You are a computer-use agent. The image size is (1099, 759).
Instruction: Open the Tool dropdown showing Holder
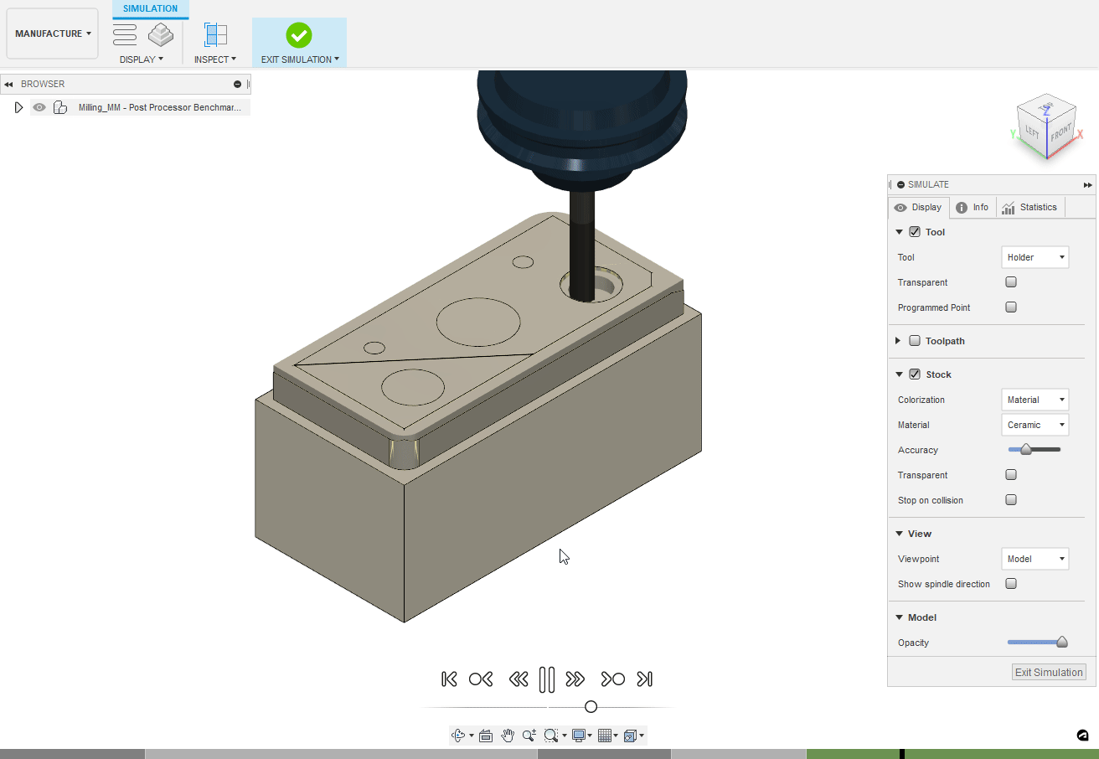tap(1035, 257)
